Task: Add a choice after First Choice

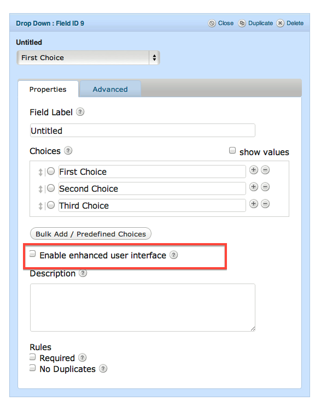Action: [x=253, y=170]
